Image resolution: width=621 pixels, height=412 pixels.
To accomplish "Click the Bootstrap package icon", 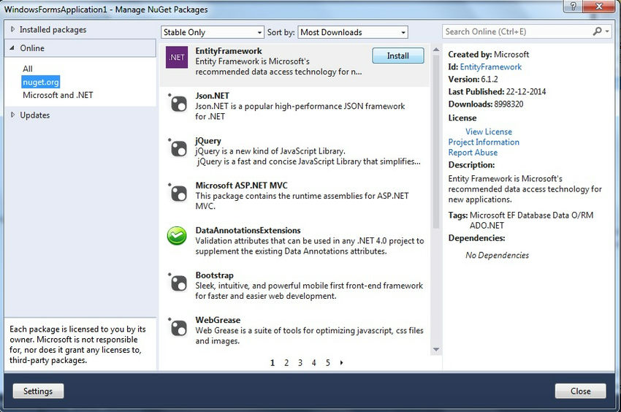I will 178,283.
